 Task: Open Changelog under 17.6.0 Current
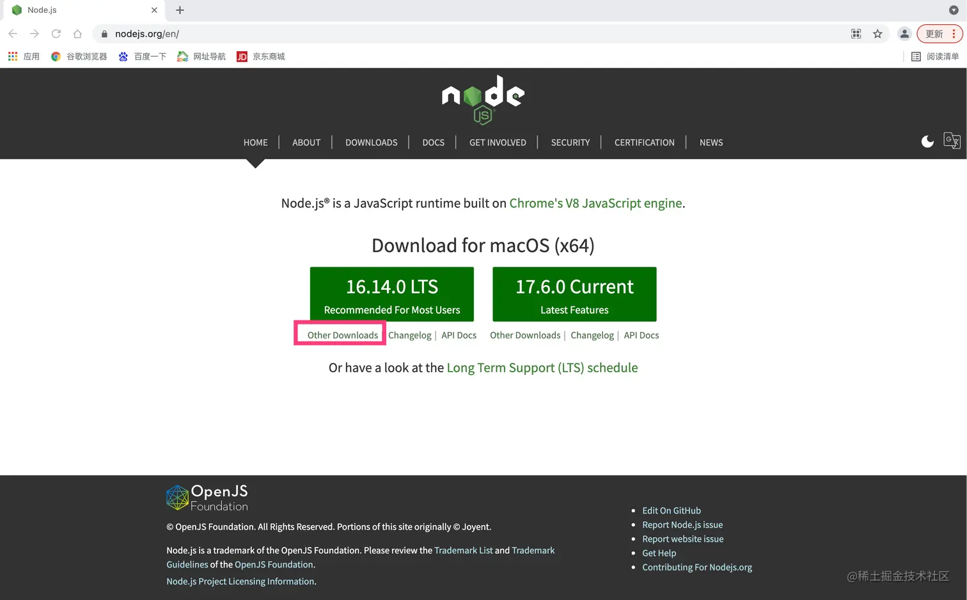pyautogui.click(x=592, y=335)
